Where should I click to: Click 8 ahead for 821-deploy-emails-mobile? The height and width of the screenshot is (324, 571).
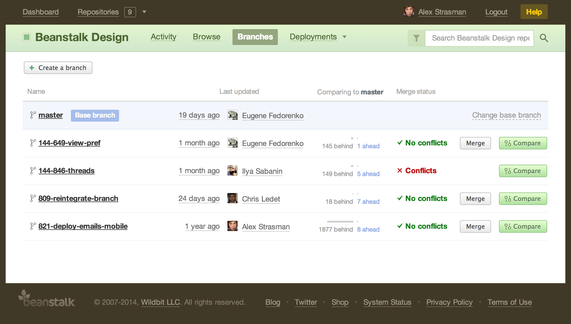(368, 229)
